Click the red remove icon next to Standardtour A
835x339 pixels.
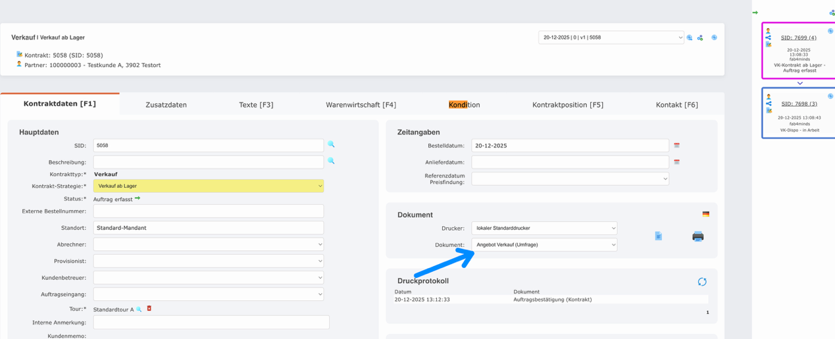(x=149, y=308)
